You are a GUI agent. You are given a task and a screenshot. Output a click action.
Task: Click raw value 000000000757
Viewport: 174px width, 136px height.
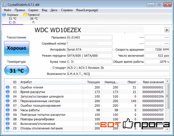pos(153,110)
